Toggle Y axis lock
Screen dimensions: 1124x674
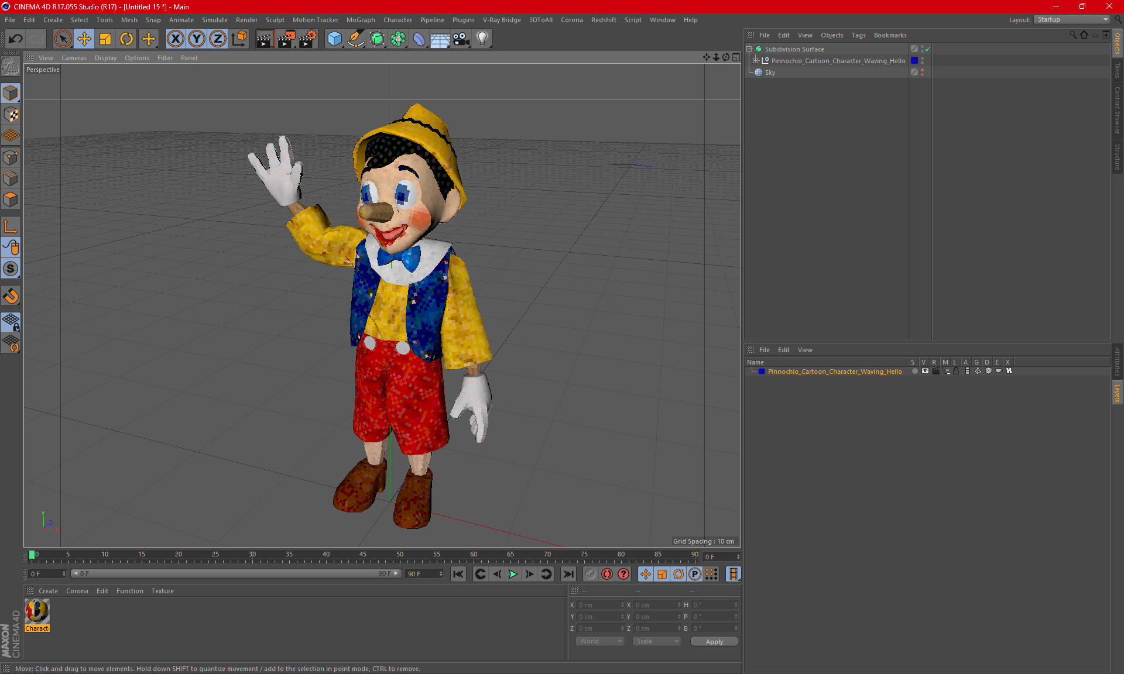197,39
